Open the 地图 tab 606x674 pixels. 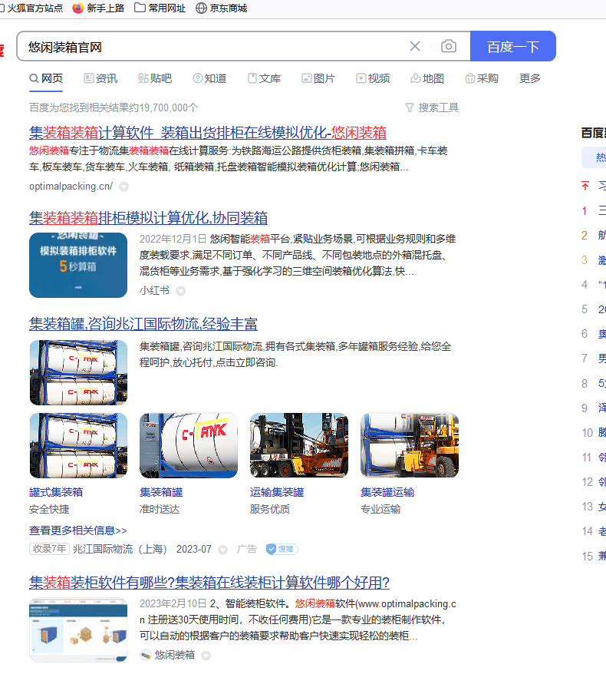(427, 78)
